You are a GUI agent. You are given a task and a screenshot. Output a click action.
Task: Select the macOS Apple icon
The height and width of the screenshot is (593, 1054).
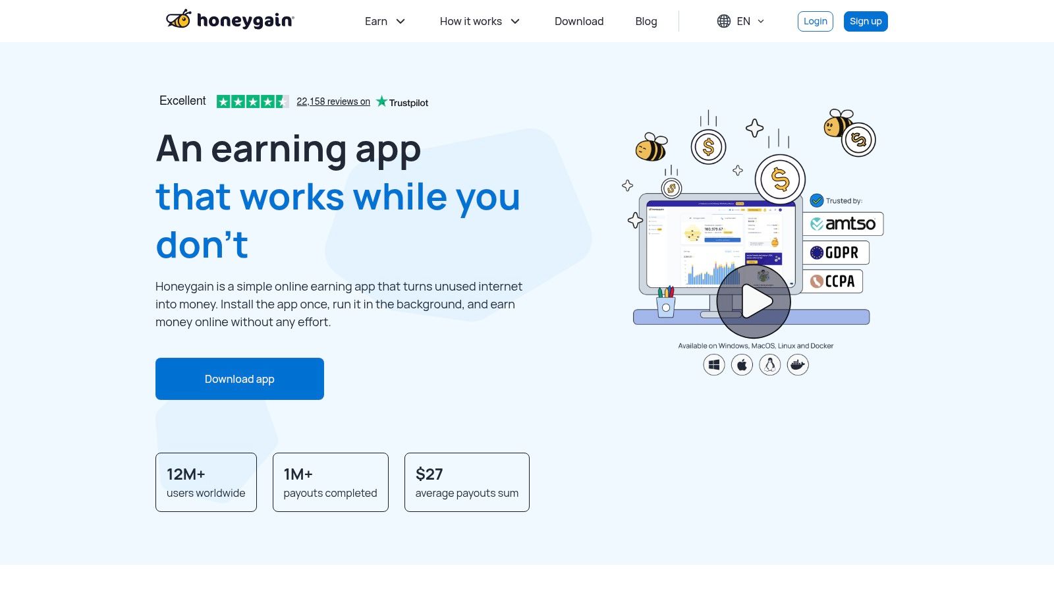(742, 364)
